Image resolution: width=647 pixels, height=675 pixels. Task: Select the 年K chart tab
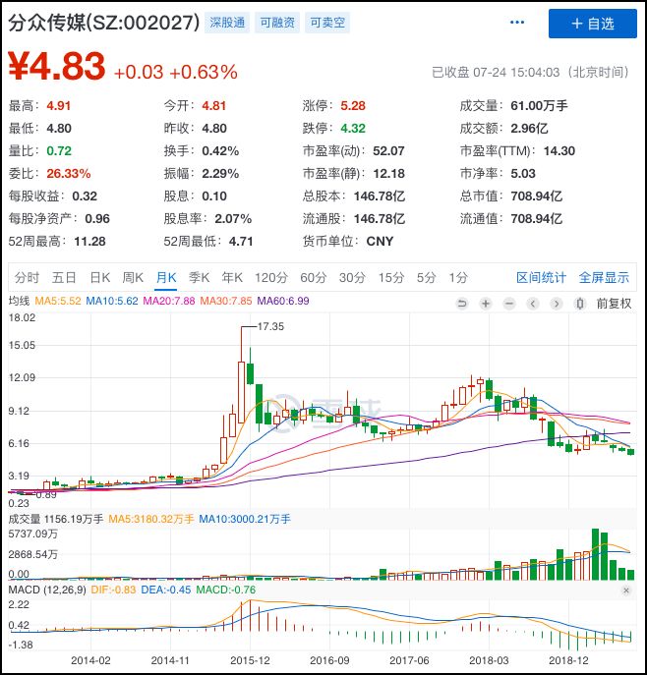(x=232, y=278)
